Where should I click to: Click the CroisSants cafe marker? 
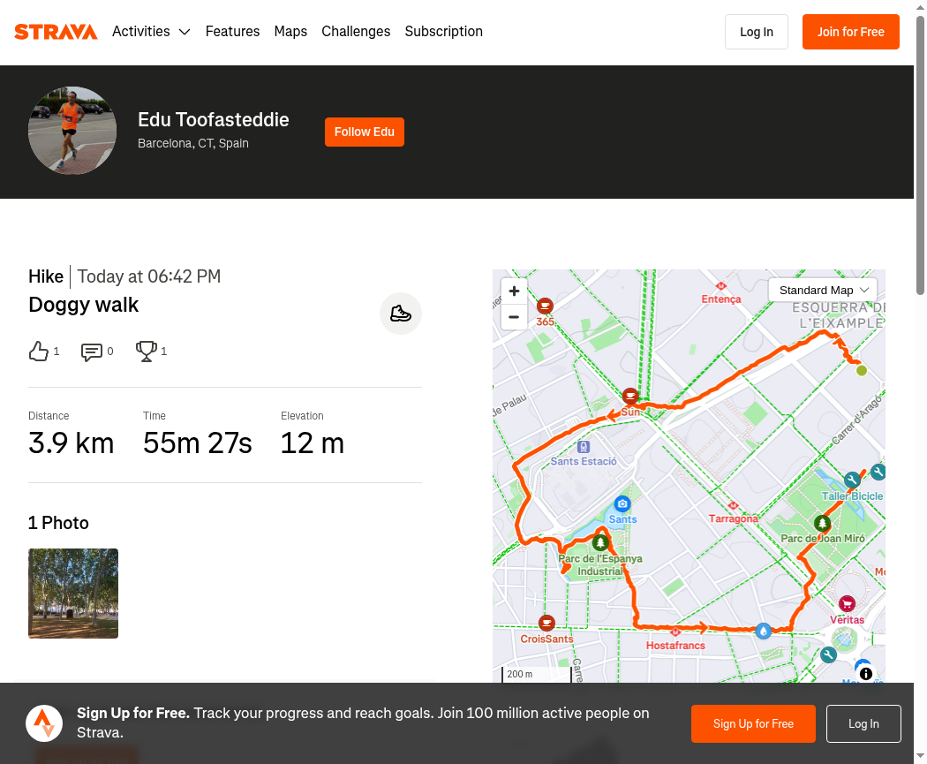point(546,623)
